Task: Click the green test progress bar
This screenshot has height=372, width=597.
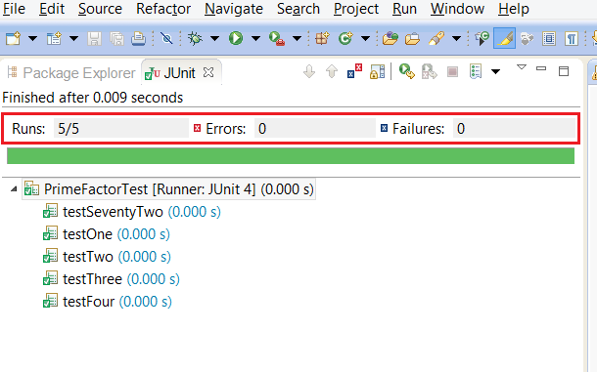Action: point(291,156)
